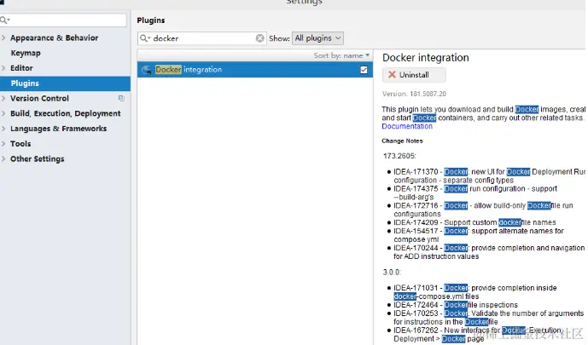The image size is (588, 345).
Task: Click the Docker integration plugin icon
Action: click(x=146, y=70)
